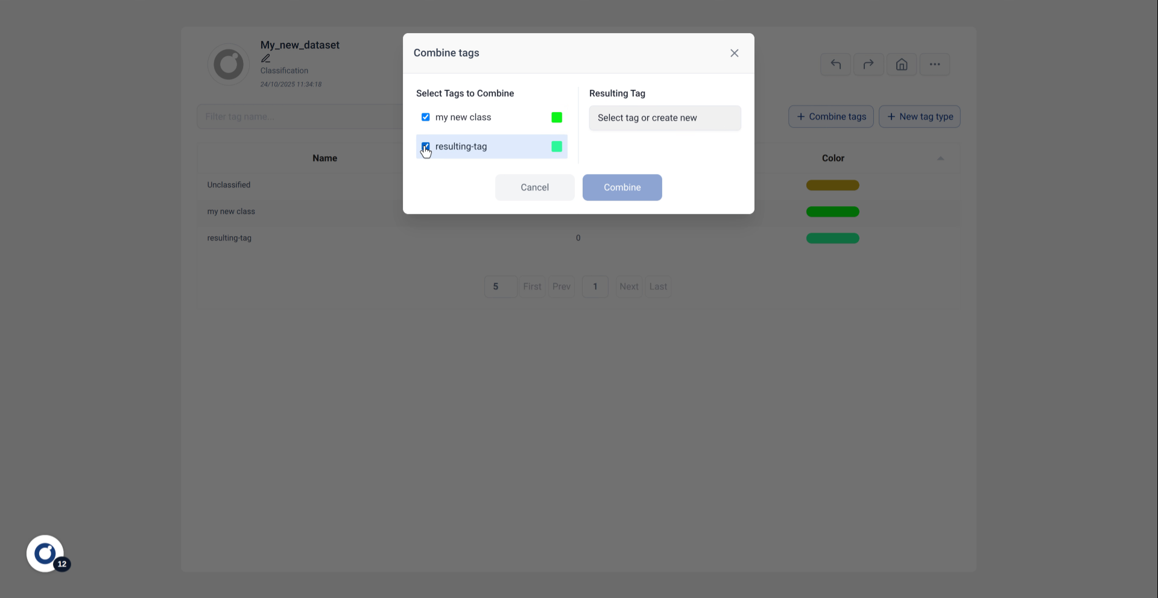The height and width of the screenshot is (598, 1158).
Task: Toggle the Color column sort arrow
Action: coord(940,158)
